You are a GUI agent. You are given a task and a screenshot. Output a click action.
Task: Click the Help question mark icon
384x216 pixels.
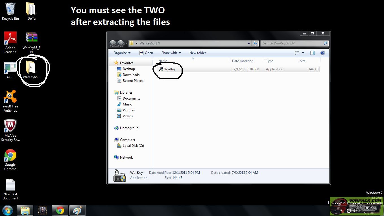pos(323,53)
